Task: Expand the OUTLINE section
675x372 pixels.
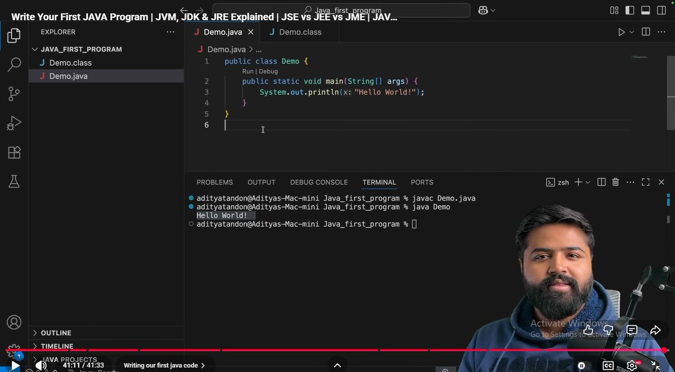Action: coord(56,333)
